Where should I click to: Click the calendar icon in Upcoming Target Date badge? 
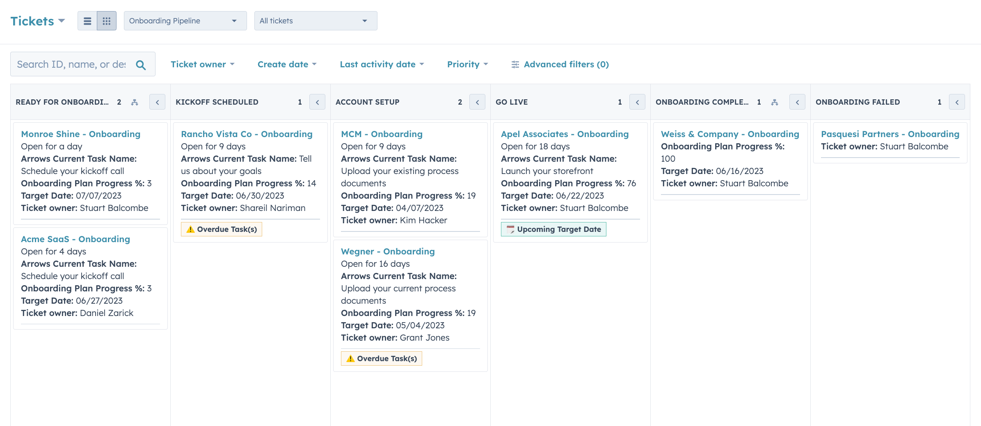[510, 229]
